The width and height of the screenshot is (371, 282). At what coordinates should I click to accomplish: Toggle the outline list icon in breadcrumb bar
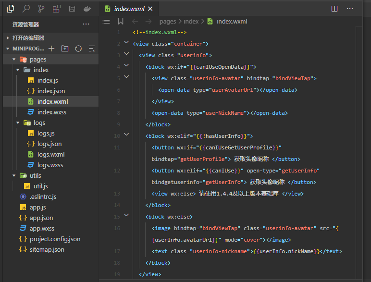[x=106, y=21]
